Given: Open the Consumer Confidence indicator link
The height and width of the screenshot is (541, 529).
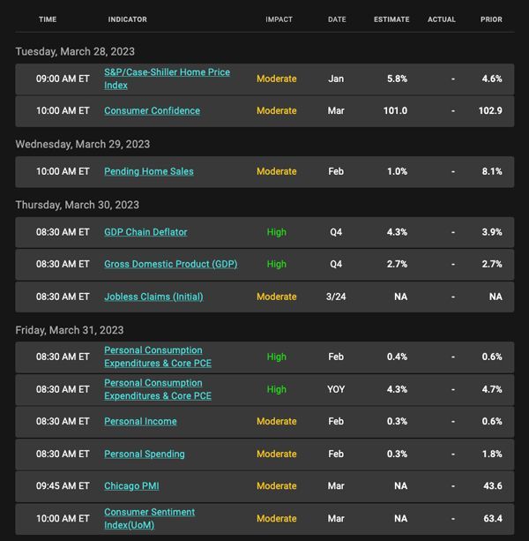Looking at the screenshot, I should (152, 110).
